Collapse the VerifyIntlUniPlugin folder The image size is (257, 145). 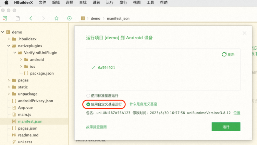point(15,53)
